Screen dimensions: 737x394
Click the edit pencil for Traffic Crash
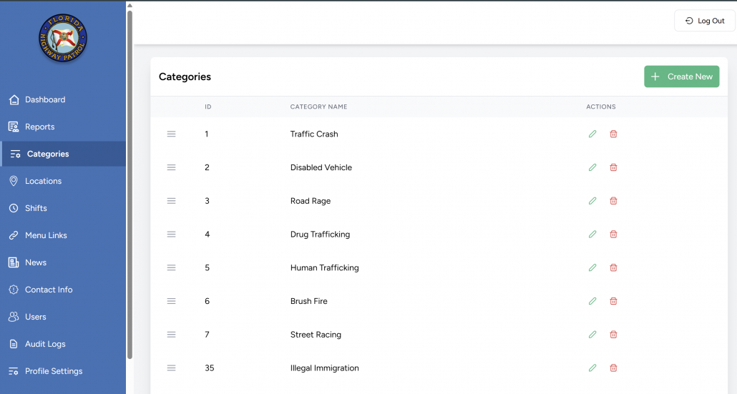(x=592, y=134)
